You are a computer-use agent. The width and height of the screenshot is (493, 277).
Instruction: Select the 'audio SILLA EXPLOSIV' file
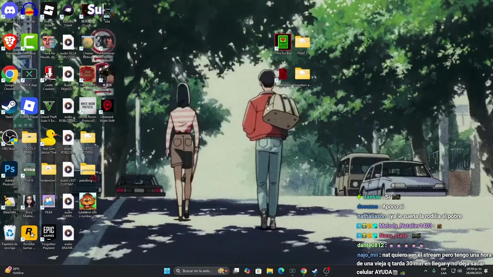68,47
